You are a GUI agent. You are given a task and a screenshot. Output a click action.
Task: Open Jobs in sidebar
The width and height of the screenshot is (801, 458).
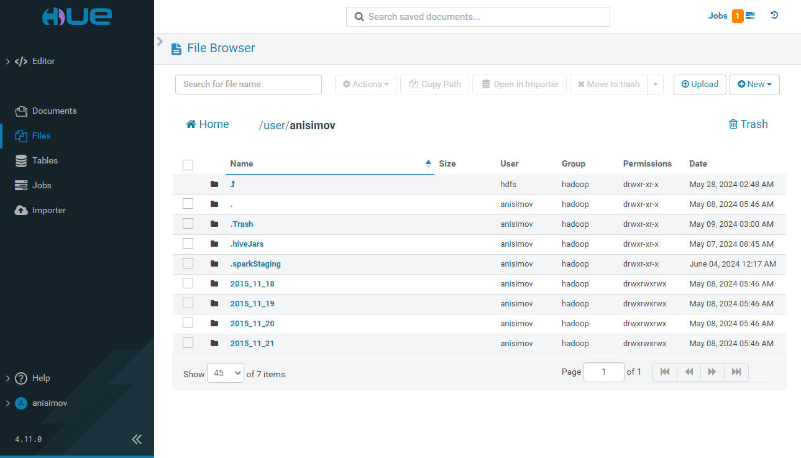click(x=42, y=185)
